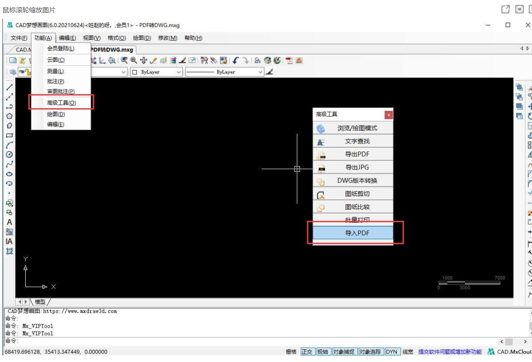Click 浏览/绘图模式 button
532x362 pixels.
[353, 128]
